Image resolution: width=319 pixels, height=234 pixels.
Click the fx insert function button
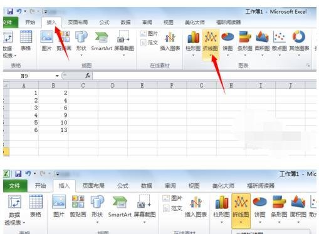click(x=88, y=76)
